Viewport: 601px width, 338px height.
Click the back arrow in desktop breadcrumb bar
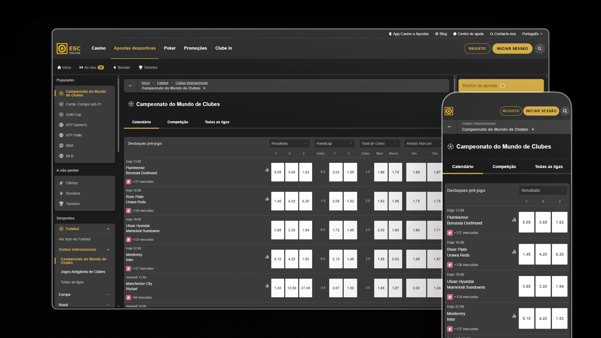[131, 86]
